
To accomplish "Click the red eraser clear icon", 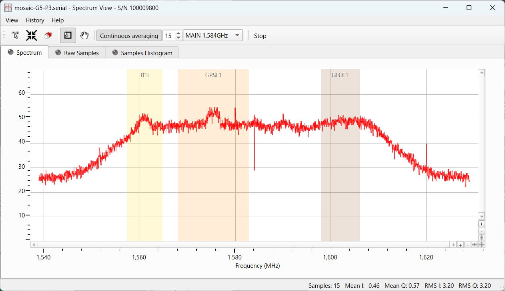I will tap(48, 36).
